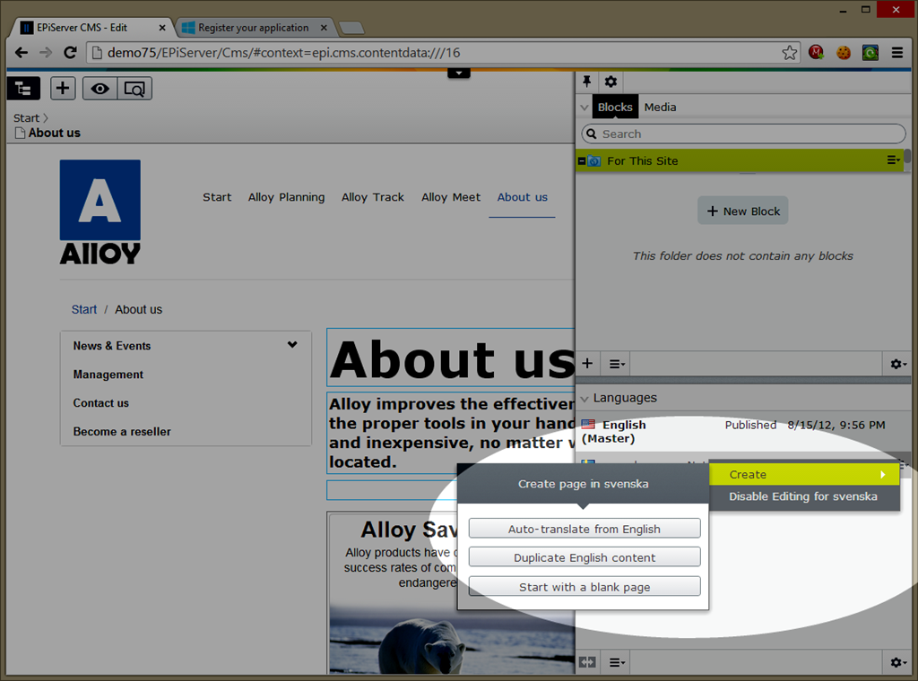918x681 pixels.
Task: Click the plus icon to add new content
Action: click(62, 88)
